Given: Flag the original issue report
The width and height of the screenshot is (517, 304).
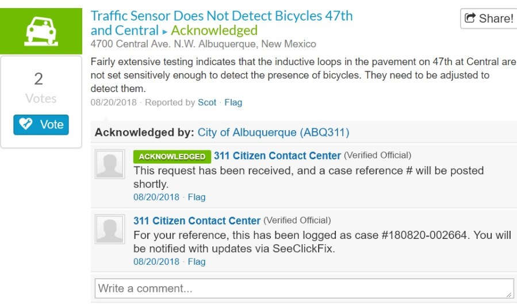Looking at the screenshot, I should tap(233, 102).
